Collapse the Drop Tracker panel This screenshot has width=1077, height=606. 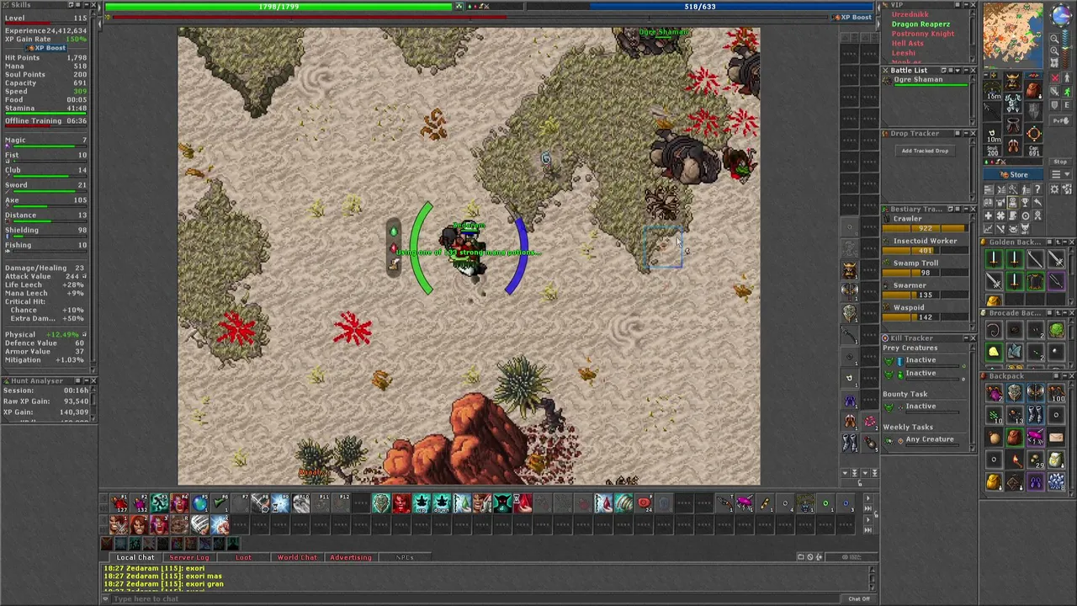click(966, 133)
